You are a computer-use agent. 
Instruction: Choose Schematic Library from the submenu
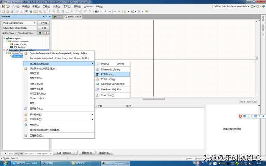(x=112, y=69)
